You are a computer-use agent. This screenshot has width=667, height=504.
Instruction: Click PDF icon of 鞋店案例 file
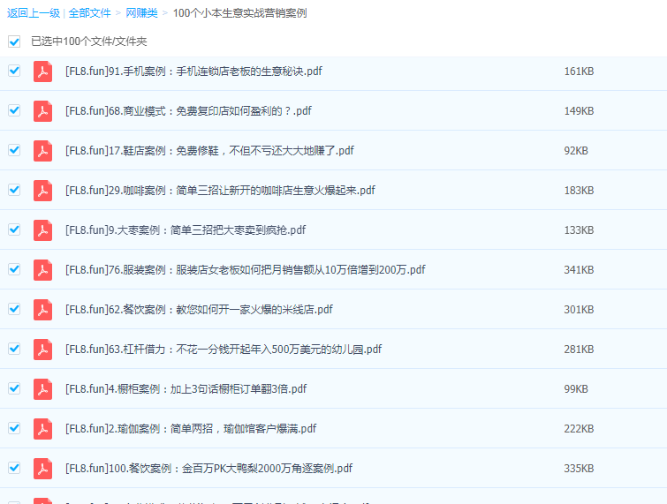(42, 151)
